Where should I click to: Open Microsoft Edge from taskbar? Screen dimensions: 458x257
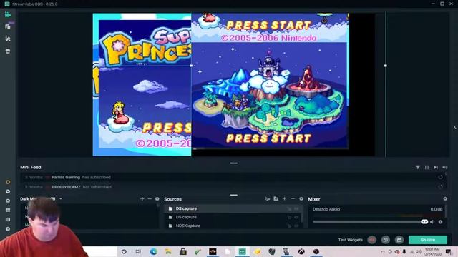pos(153,251)
